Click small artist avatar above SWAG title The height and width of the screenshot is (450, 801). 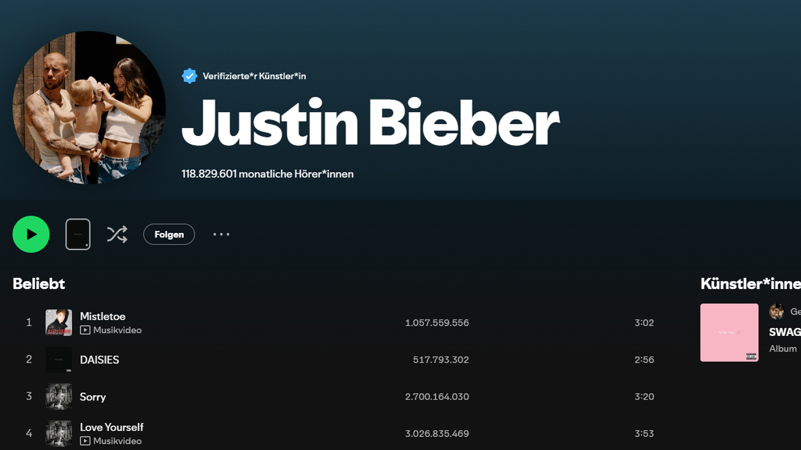776,311
